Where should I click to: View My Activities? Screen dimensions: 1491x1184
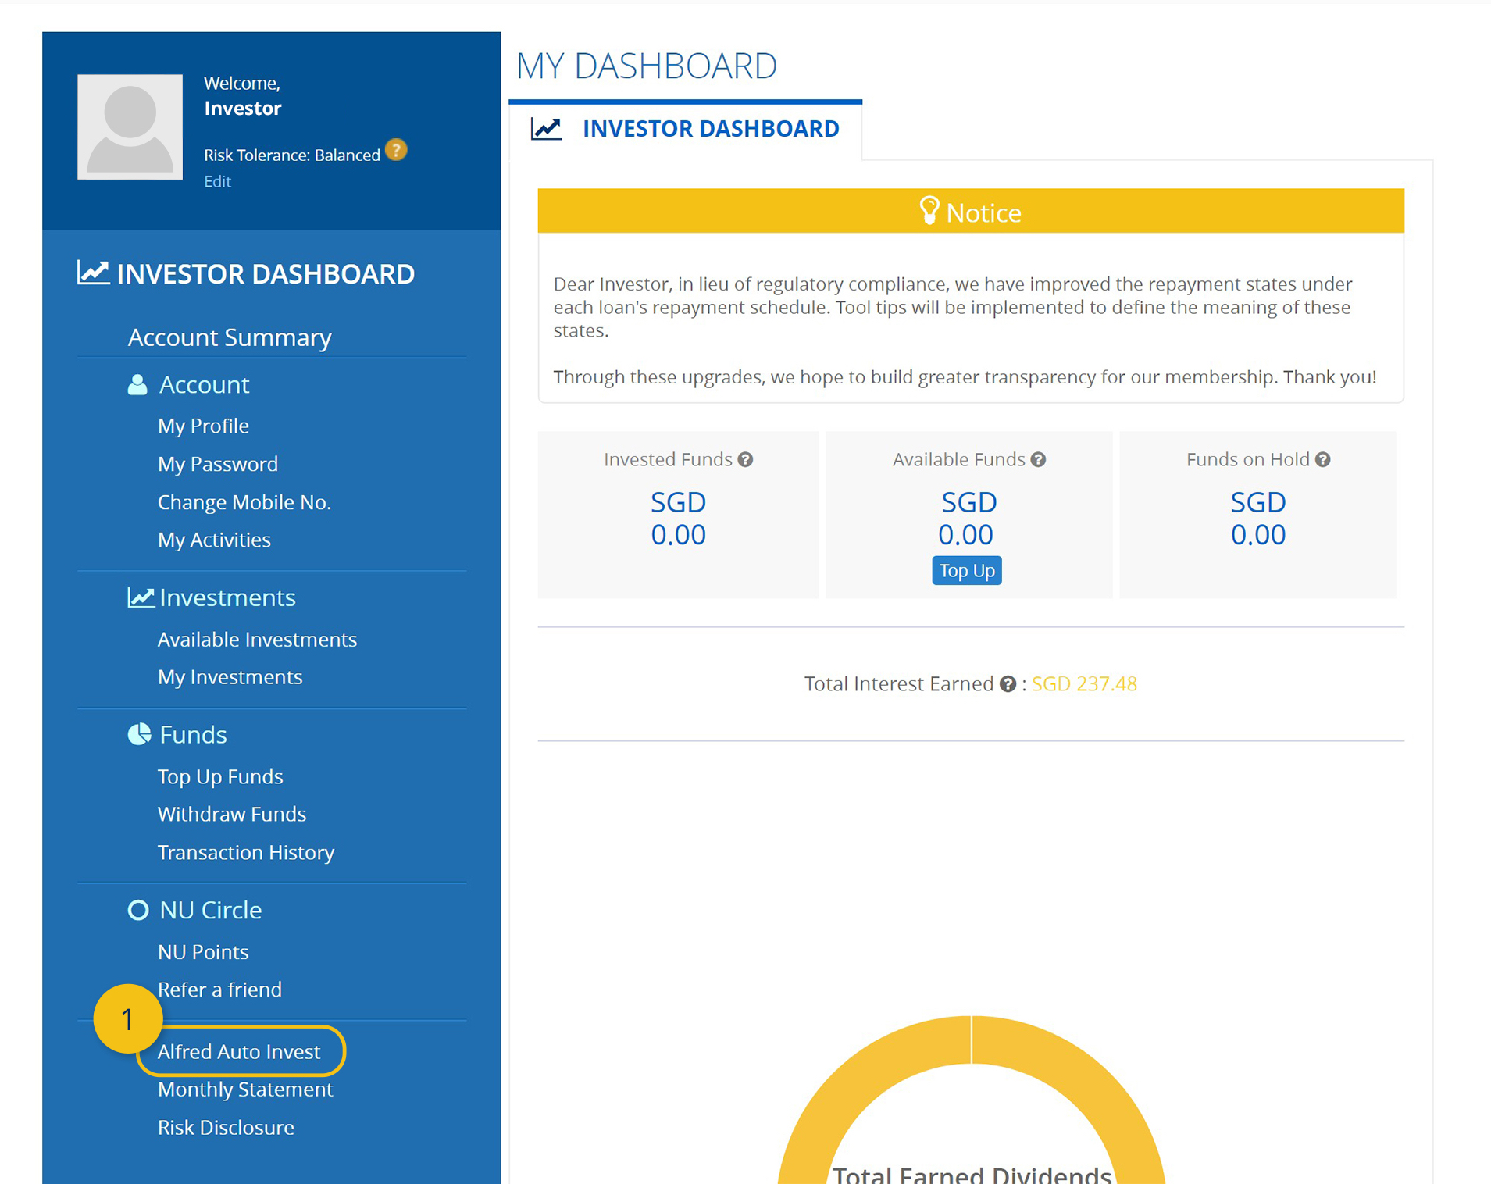coord(214,540)
